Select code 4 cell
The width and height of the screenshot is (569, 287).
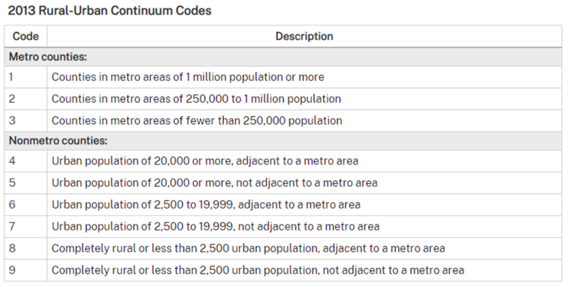[x=26, y=161]
